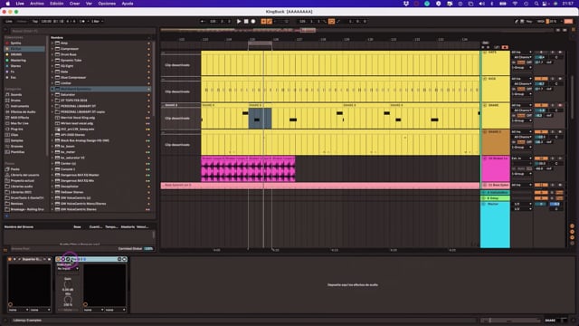Click the Arrangement Record button
Image resolution: width=579 pixels, height=326 pixels.
tap(253, 22)
